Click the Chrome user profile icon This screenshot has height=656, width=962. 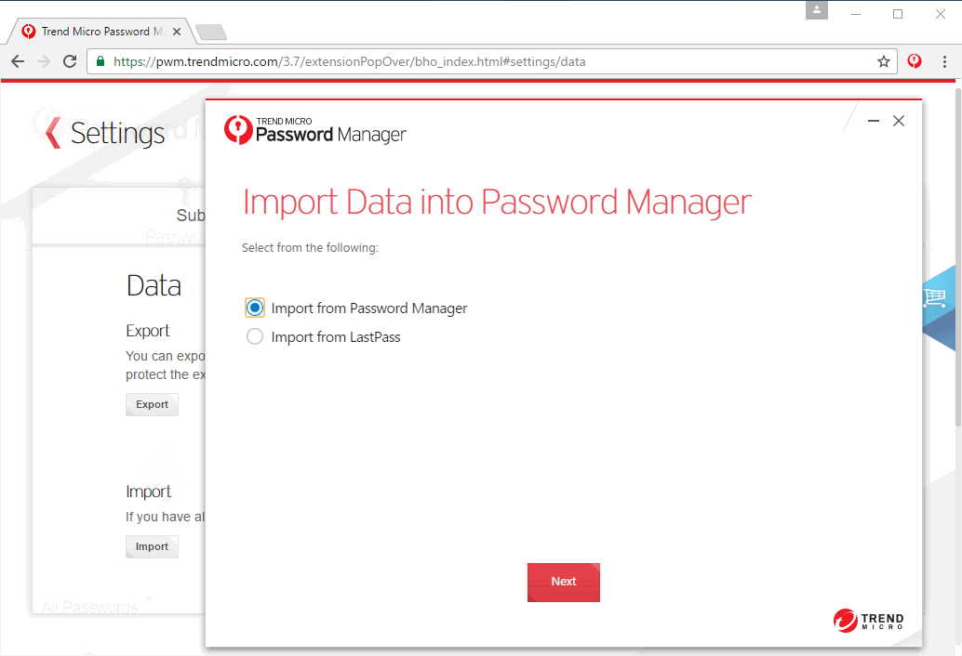coord(818,10)
